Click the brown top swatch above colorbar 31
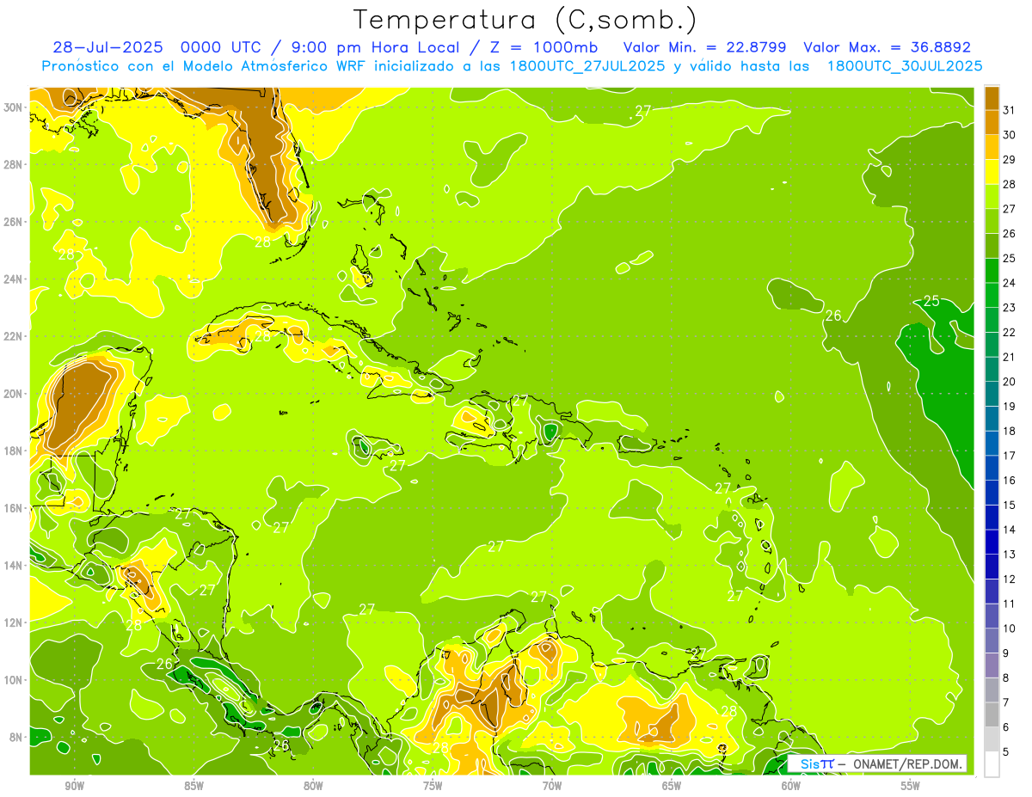Image resolution: width=1032 pixels, height=797 pixels. (x=992, y=98)
